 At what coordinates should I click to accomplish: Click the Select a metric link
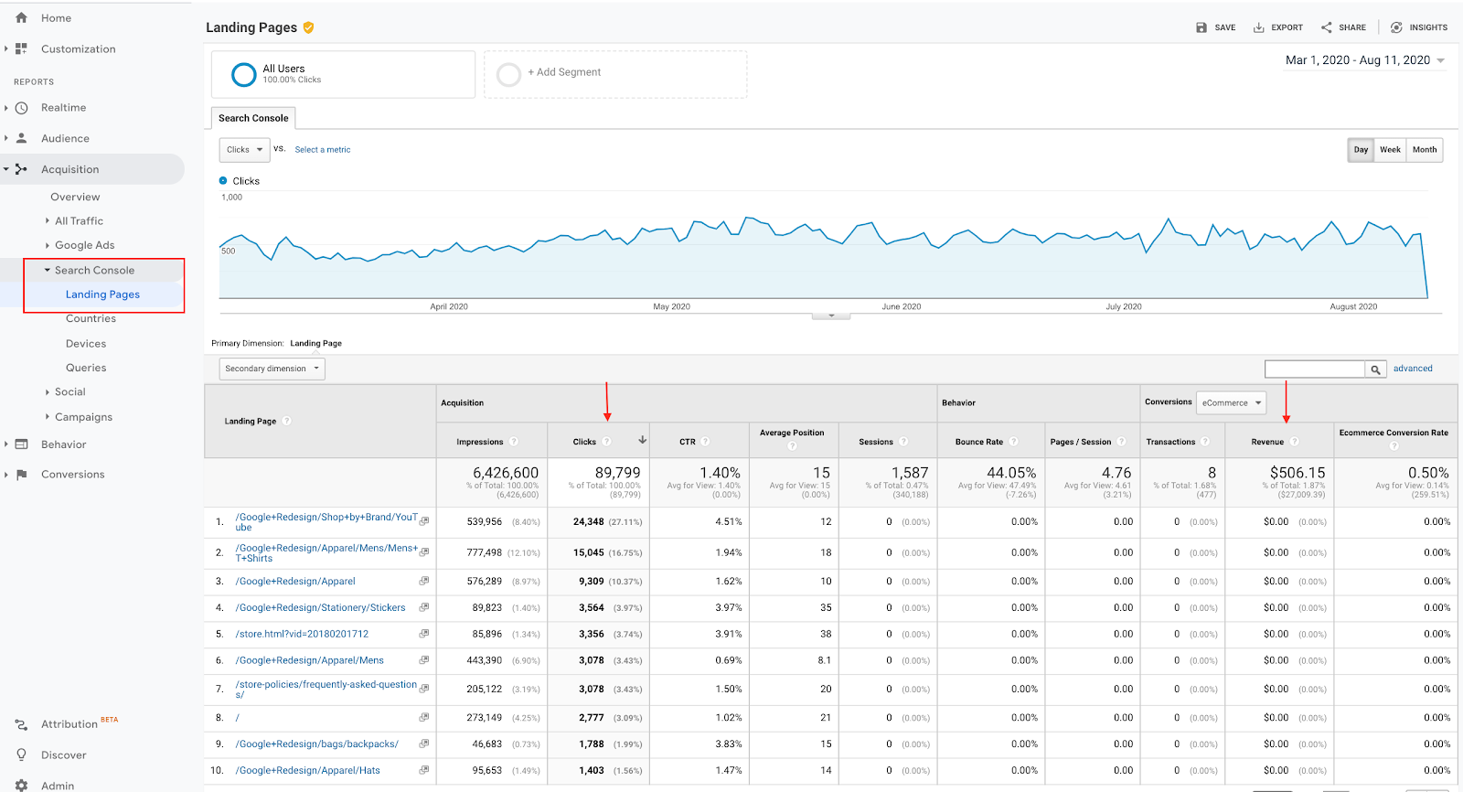[323, 150]
